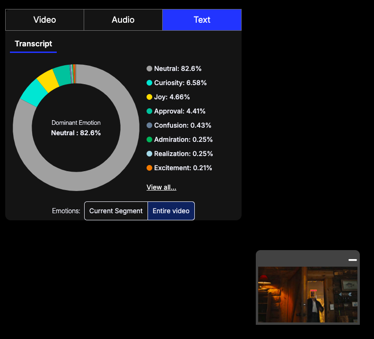Screen dimensions: 374x339
Task: Switch to the Audio tab
Action: click(x=123, y=20)
